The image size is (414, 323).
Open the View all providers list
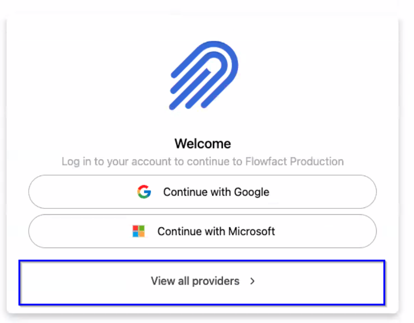[x=202, y=283]
